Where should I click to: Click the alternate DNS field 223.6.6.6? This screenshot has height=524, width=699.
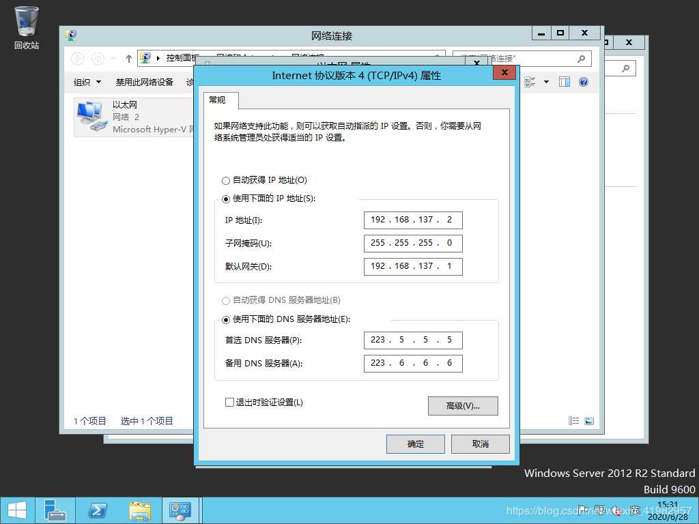(x=413, y=363)
